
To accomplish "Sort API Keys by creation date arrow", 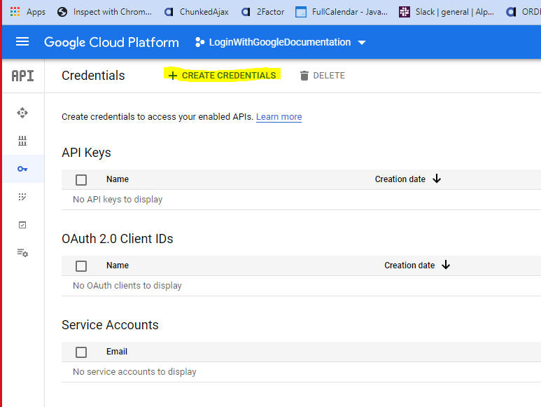I will (x=437, y=179).
